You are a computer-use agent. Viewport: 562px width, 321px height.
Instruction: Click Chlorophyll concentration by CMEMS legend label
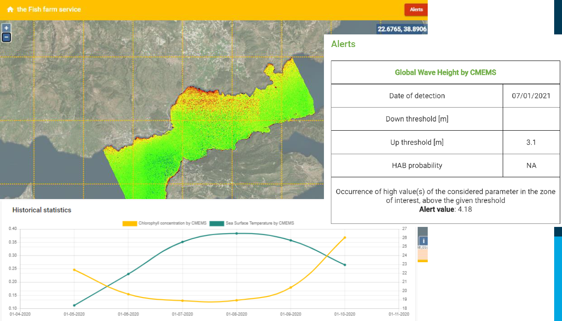click(x=172, y=223)
